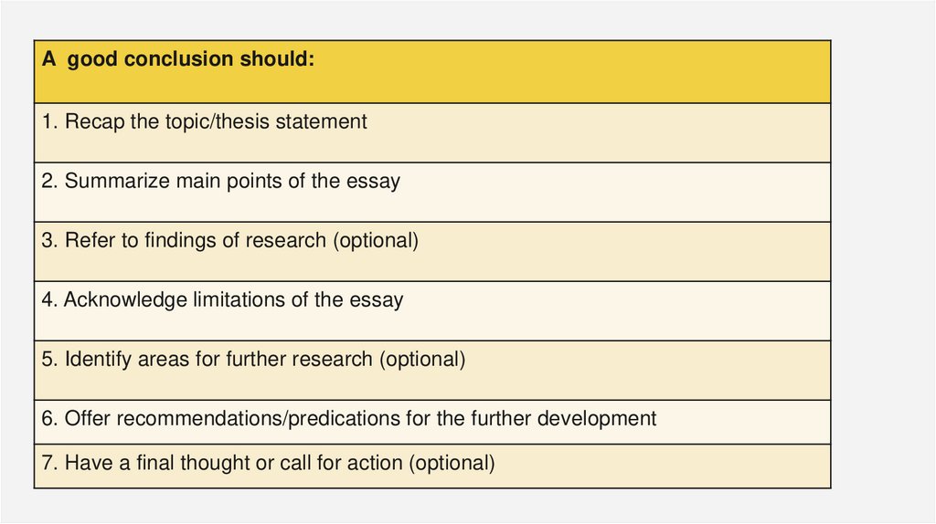Screen dimensions: 936x524
Task: Select the "Recap the topic/thesis statement" row
Action: [x=431, y=132]
